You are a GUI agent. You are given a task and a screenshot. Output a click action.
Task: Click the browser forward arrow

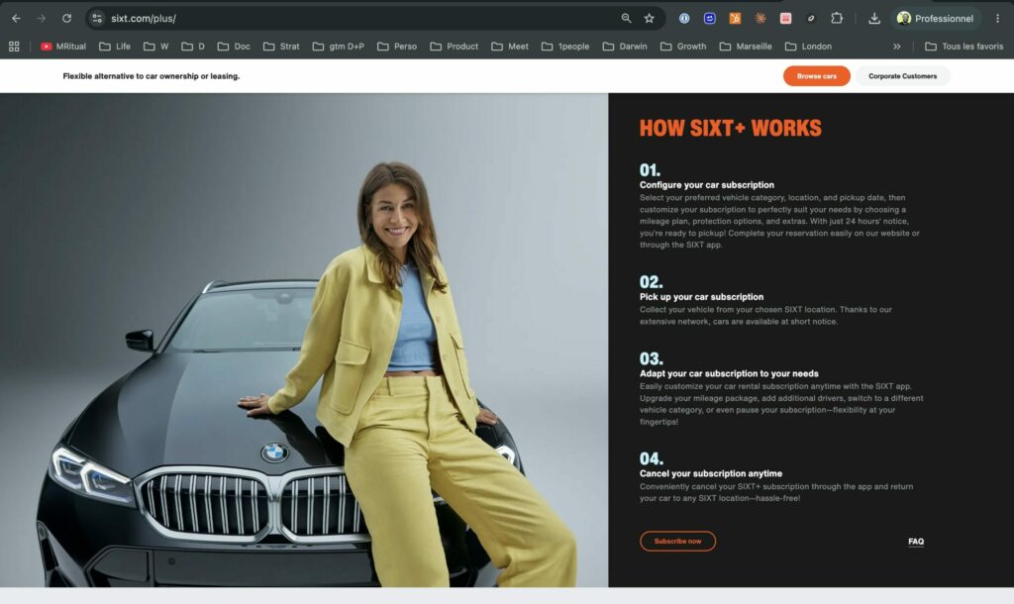pos(42,18)
